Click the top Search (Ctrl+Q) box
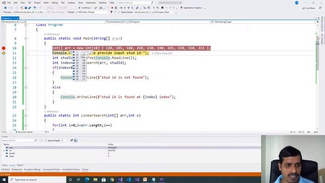325x183 pixels. point(136,3)
